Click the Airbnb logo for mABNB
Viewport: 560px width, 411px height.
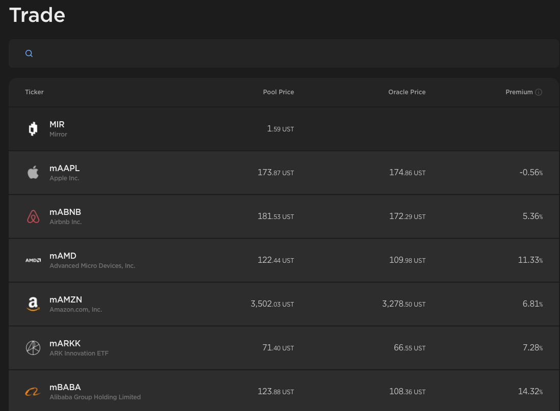pyautogui.click(x=33, y=216)
